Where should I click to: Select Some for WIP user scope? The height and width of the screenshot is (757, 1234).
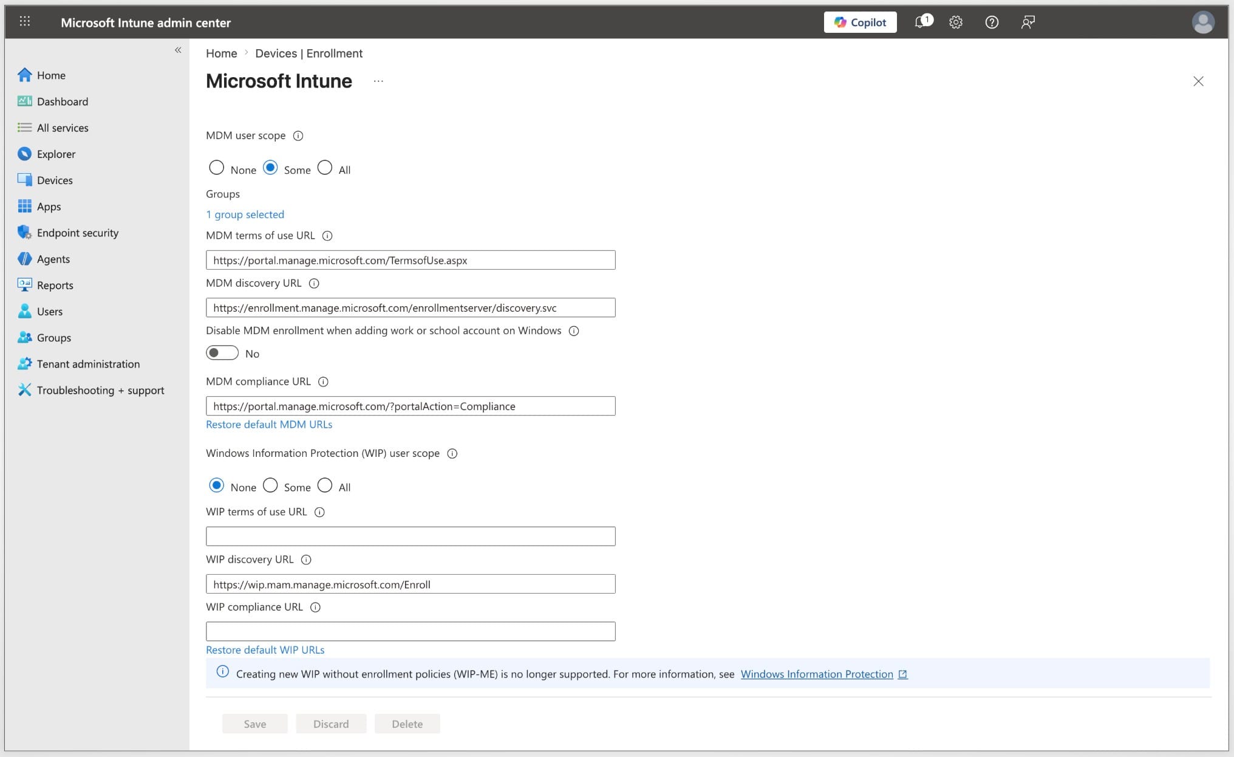tap(270, 485)
